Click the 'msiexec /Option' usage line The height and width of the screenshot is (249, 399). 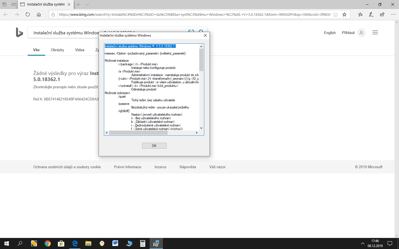[x=145, y=53]
